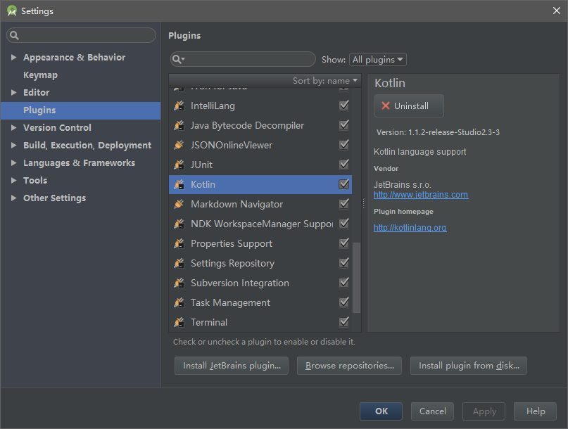Viewport: 568px width, 429px height.
Task: Open the Show All plugins dropdown
Action: (378, 60)
